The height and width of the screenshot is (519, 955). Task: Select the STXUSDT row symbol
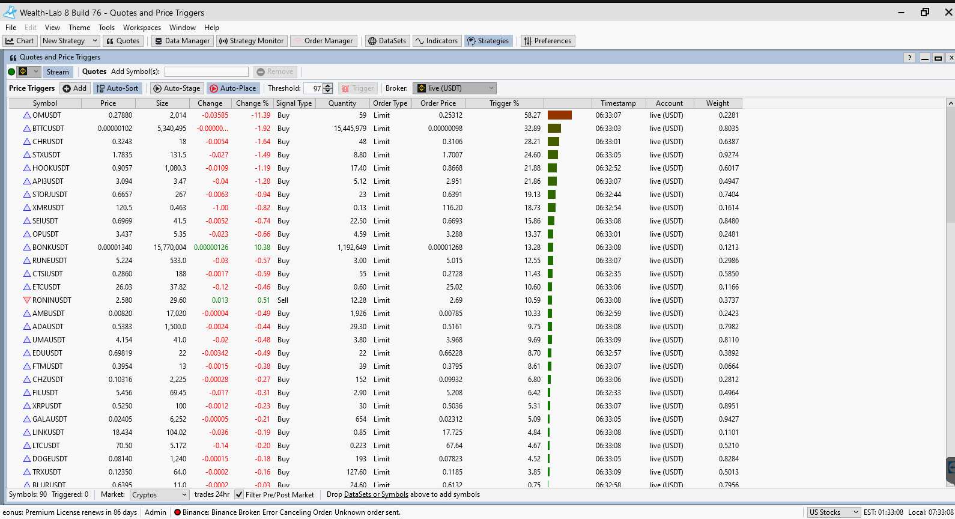point(46,155)
